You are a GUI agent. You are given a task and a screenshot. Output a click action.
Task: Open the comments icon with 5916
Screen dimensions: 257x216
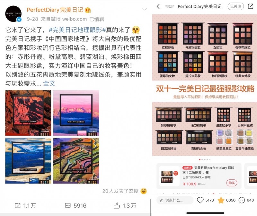(x=68, y=206)
